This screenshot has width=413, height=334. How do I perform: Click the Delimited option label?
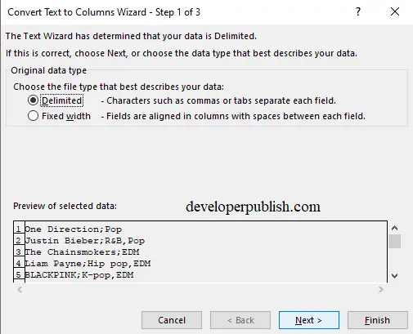pyautogui.click(x=62, y=100)
